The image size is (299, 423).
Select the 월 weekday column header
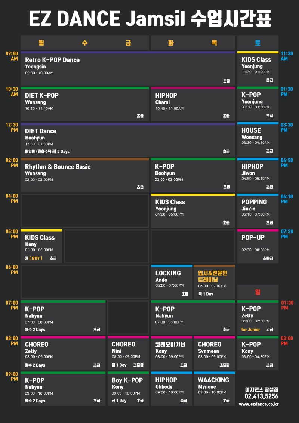point(41,43)
